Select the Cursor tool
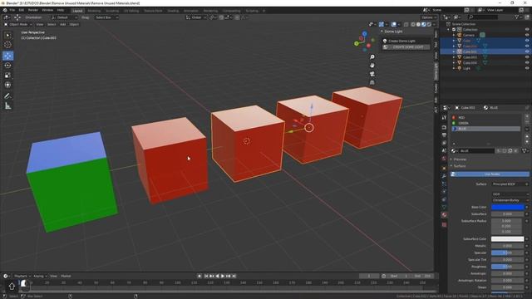This screenshot has height=299, width=532. pos(7,44)
